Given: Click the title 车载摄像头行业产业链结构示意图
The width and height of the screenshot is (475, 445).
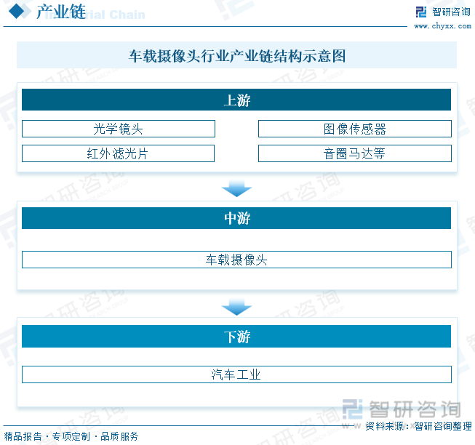Looking at the screenshot, I should 237,56.
